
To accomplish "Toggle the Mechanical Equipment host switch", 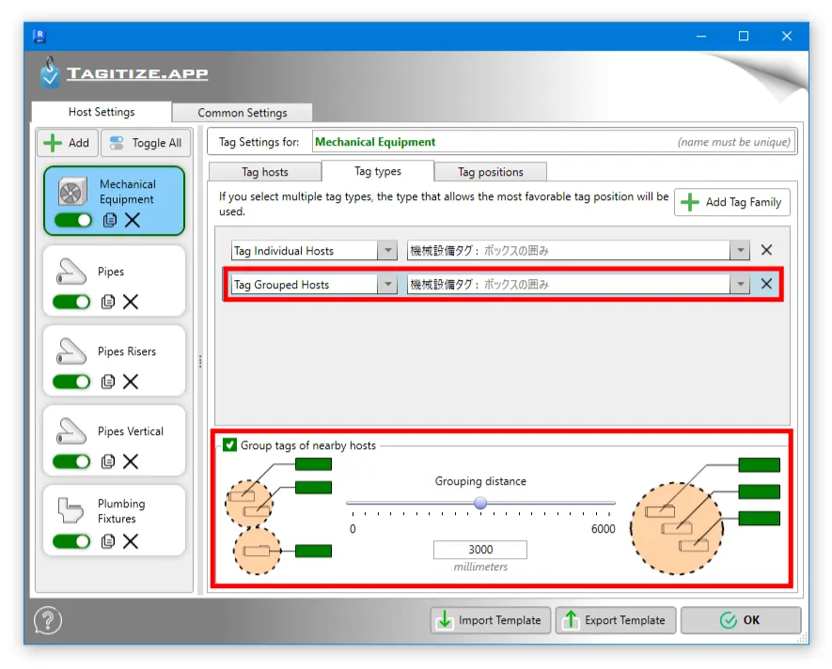I will point(71,220).
